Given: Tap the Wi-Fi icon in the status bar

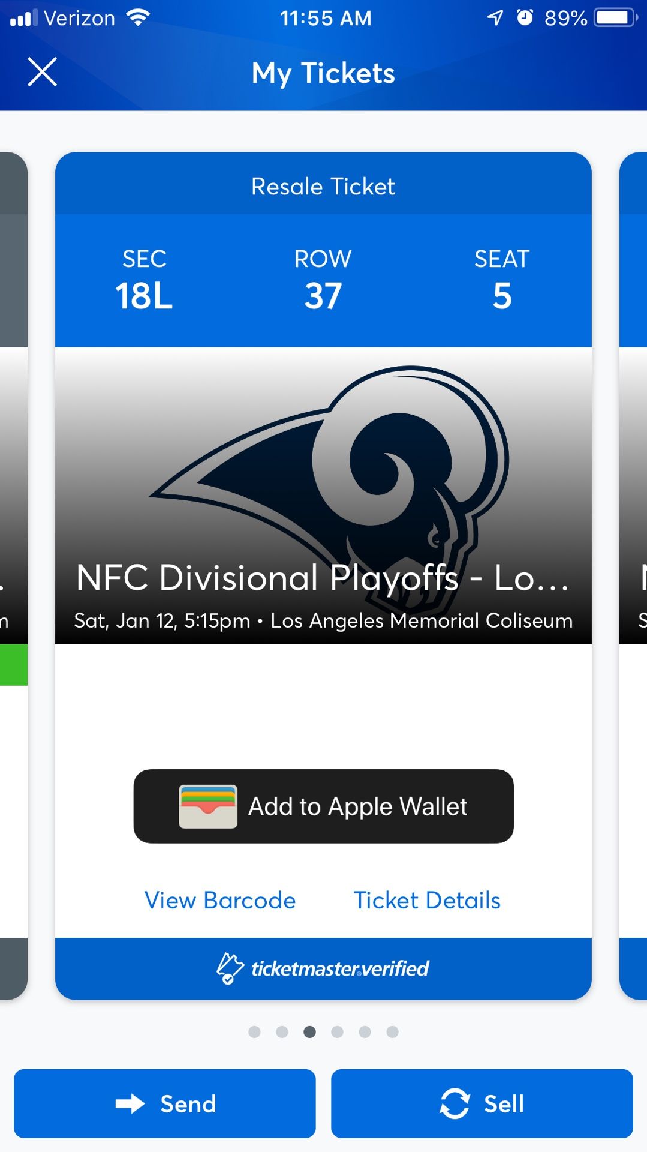Looking at the screenshot, I should (137, 17).
